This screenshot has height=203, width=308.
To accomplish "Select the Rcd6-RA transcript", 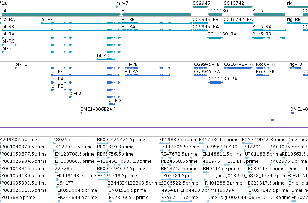I will pos(269,30).
